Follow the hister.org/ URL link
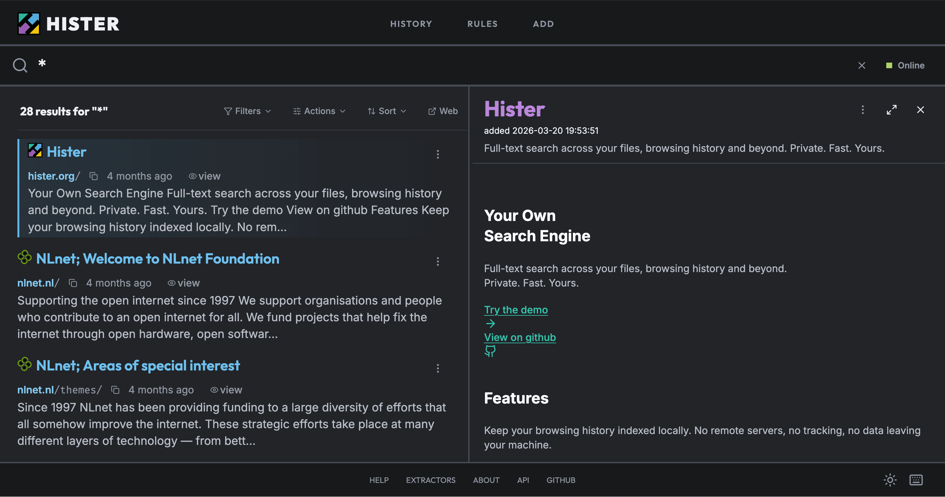 pyautogui.click(x=54, y=176)
